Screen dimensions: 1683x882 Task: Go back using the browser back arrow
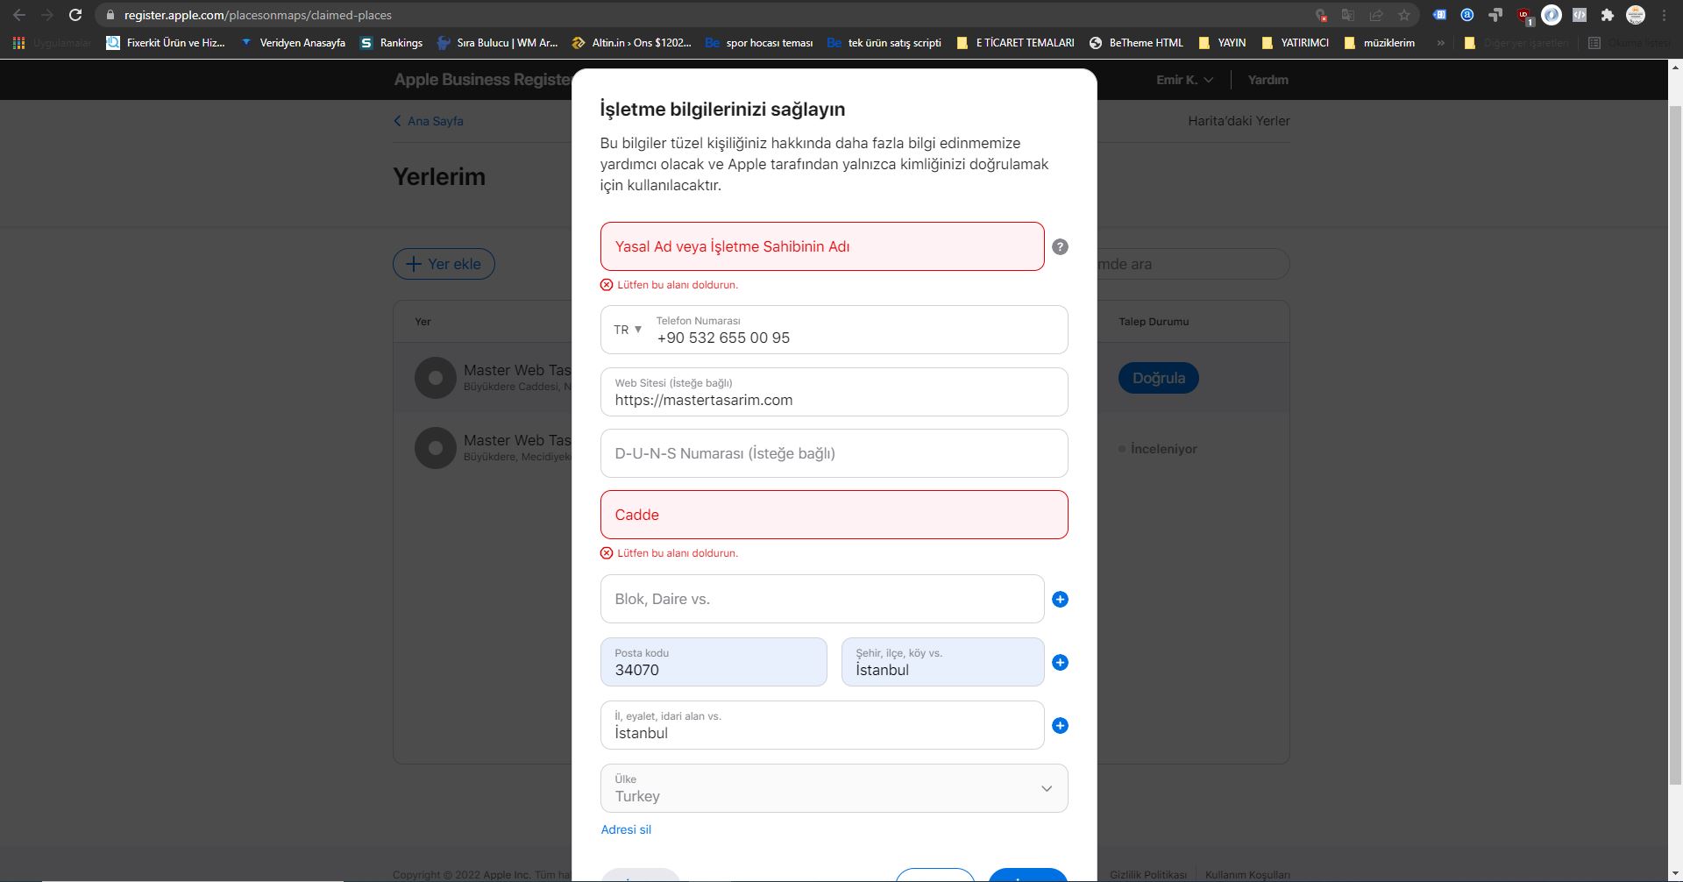(x=19, y=15)
